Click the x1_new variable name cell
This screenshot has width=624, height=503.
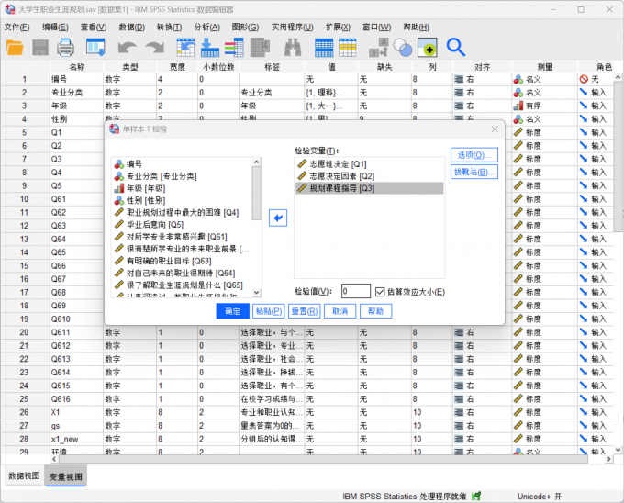76,440
